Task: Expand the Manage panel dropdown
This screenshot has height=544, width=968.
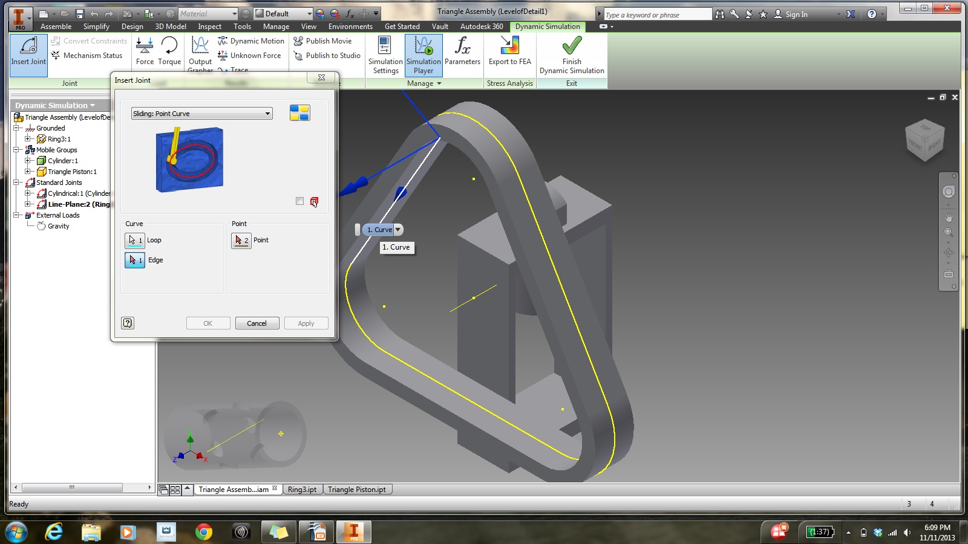Action: click(424, 83)
